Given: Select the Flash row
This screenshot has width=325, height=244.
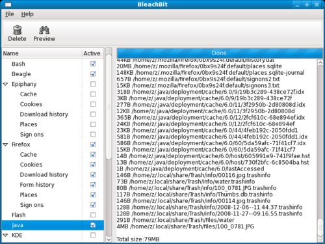Looking at the screenshot, I should click(x=53, y=215).
